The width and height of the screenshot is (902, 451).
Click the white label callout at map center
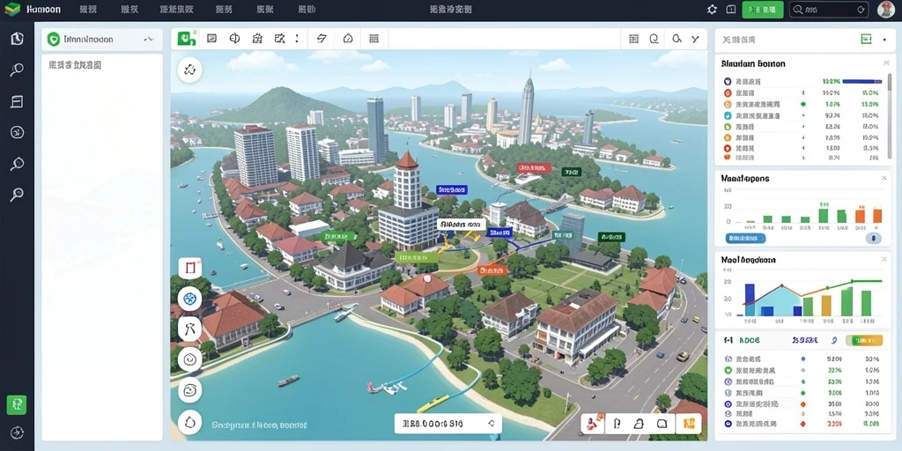462,225
